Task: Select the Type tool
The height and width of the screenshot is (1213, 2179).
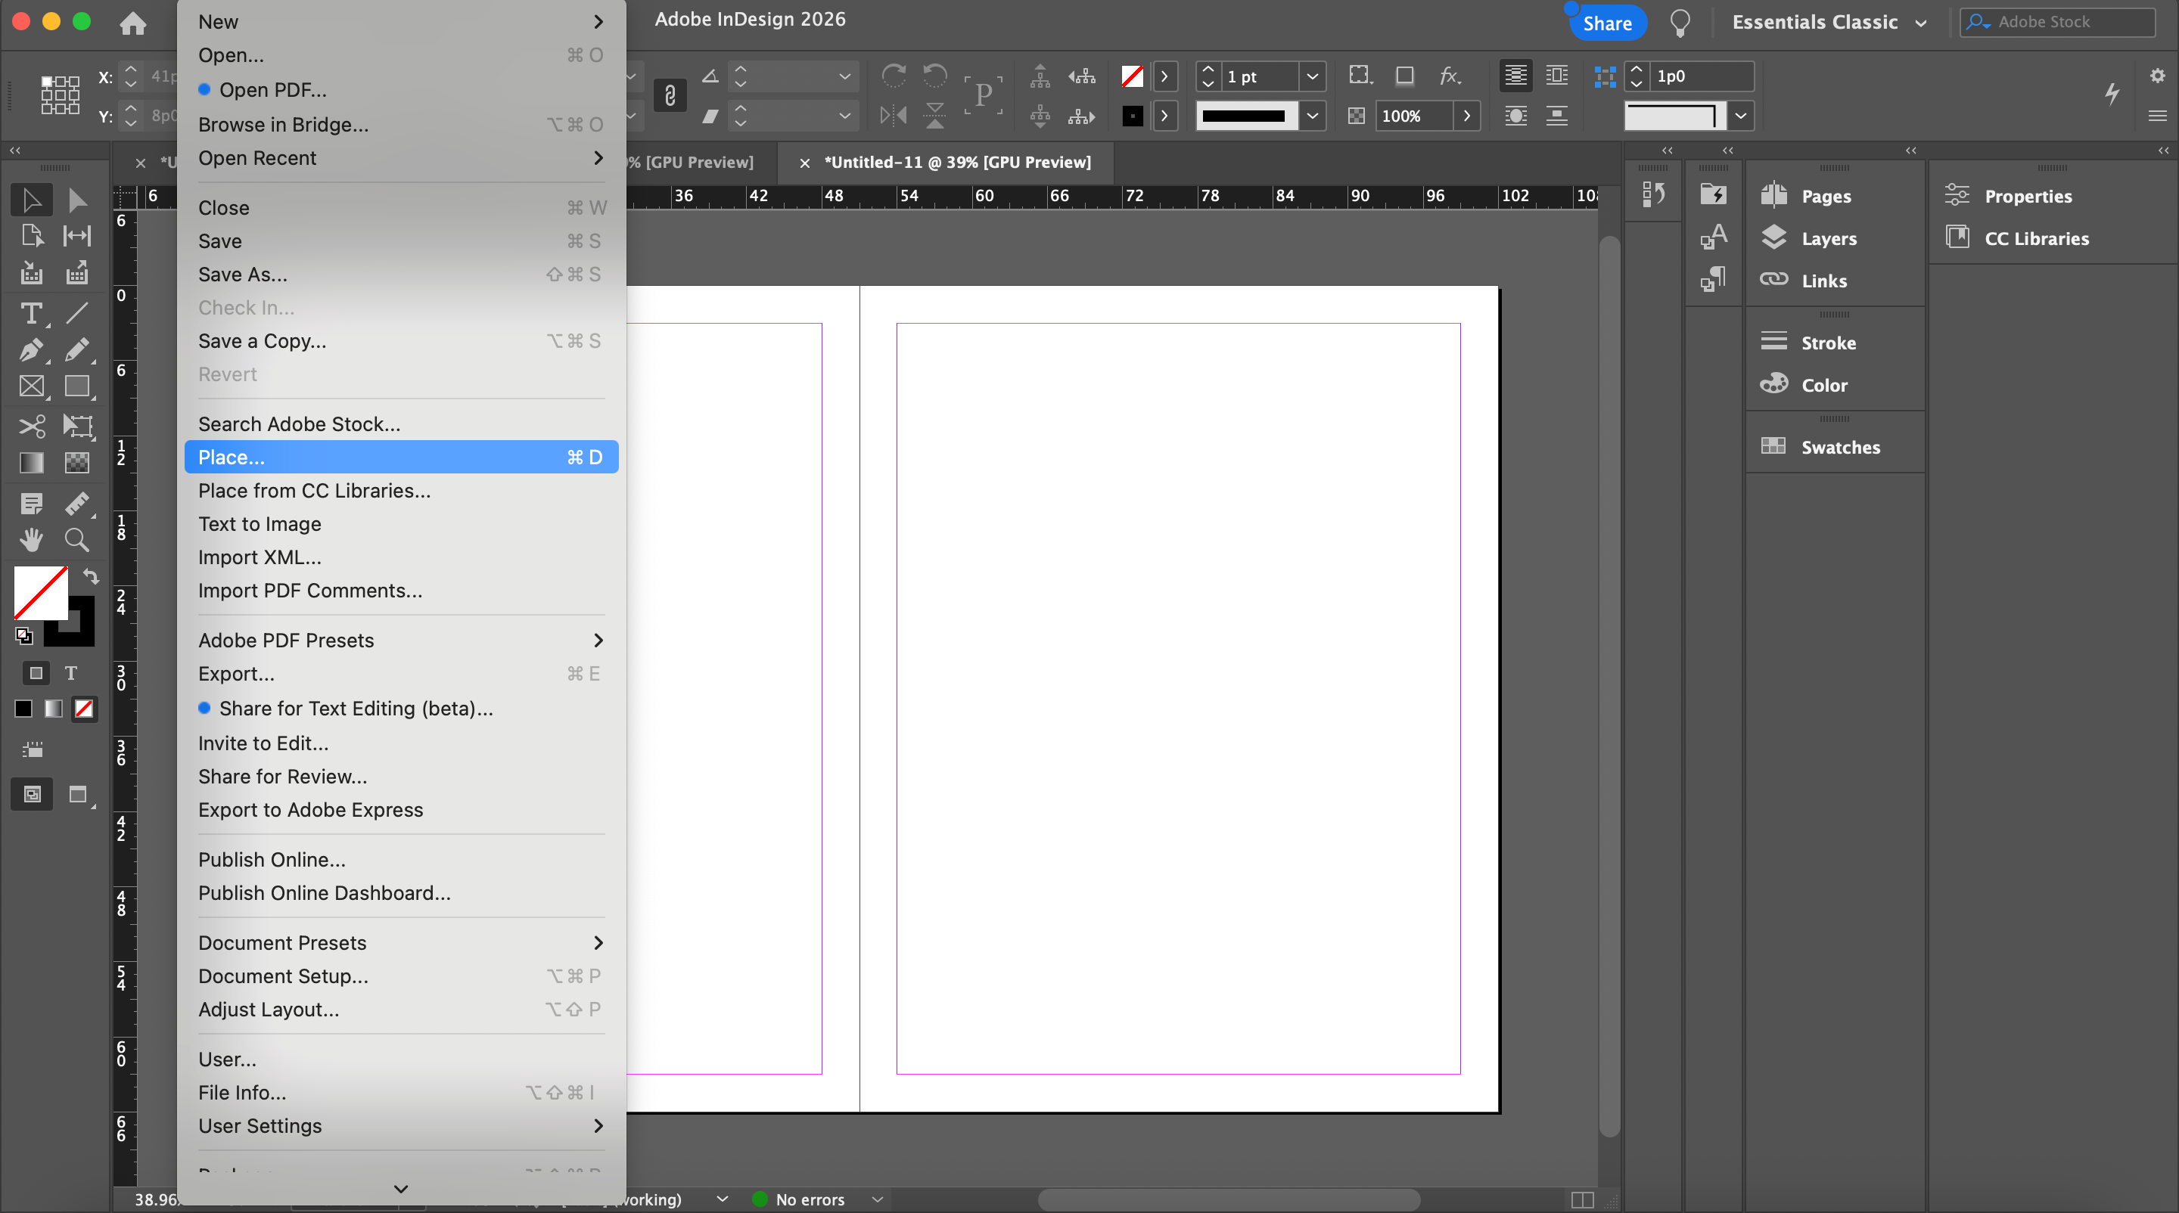Action: tap(30, 314)
